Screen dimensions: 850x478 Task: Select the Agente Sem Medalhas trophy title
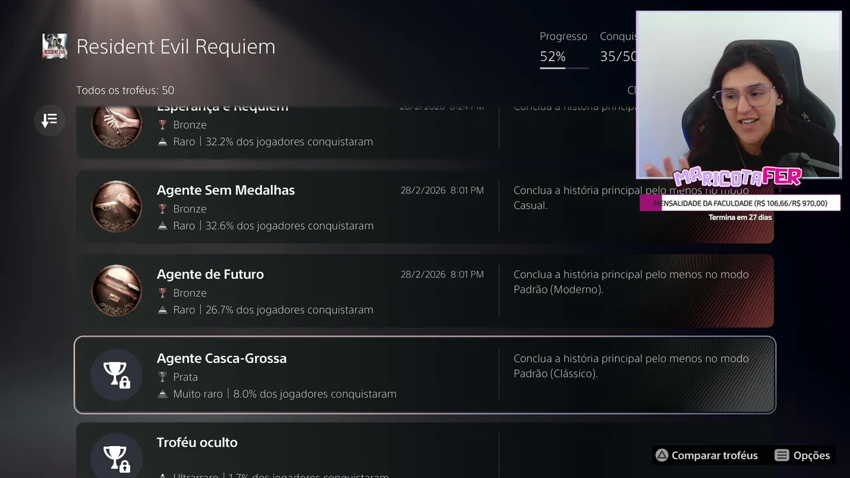(x=226, y=190)
